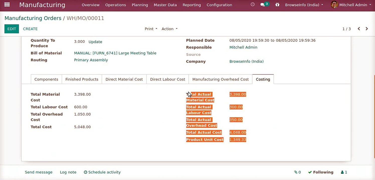Open the apps grid menu icon
This screenshot has width=375, height=180.
(7, 4)
